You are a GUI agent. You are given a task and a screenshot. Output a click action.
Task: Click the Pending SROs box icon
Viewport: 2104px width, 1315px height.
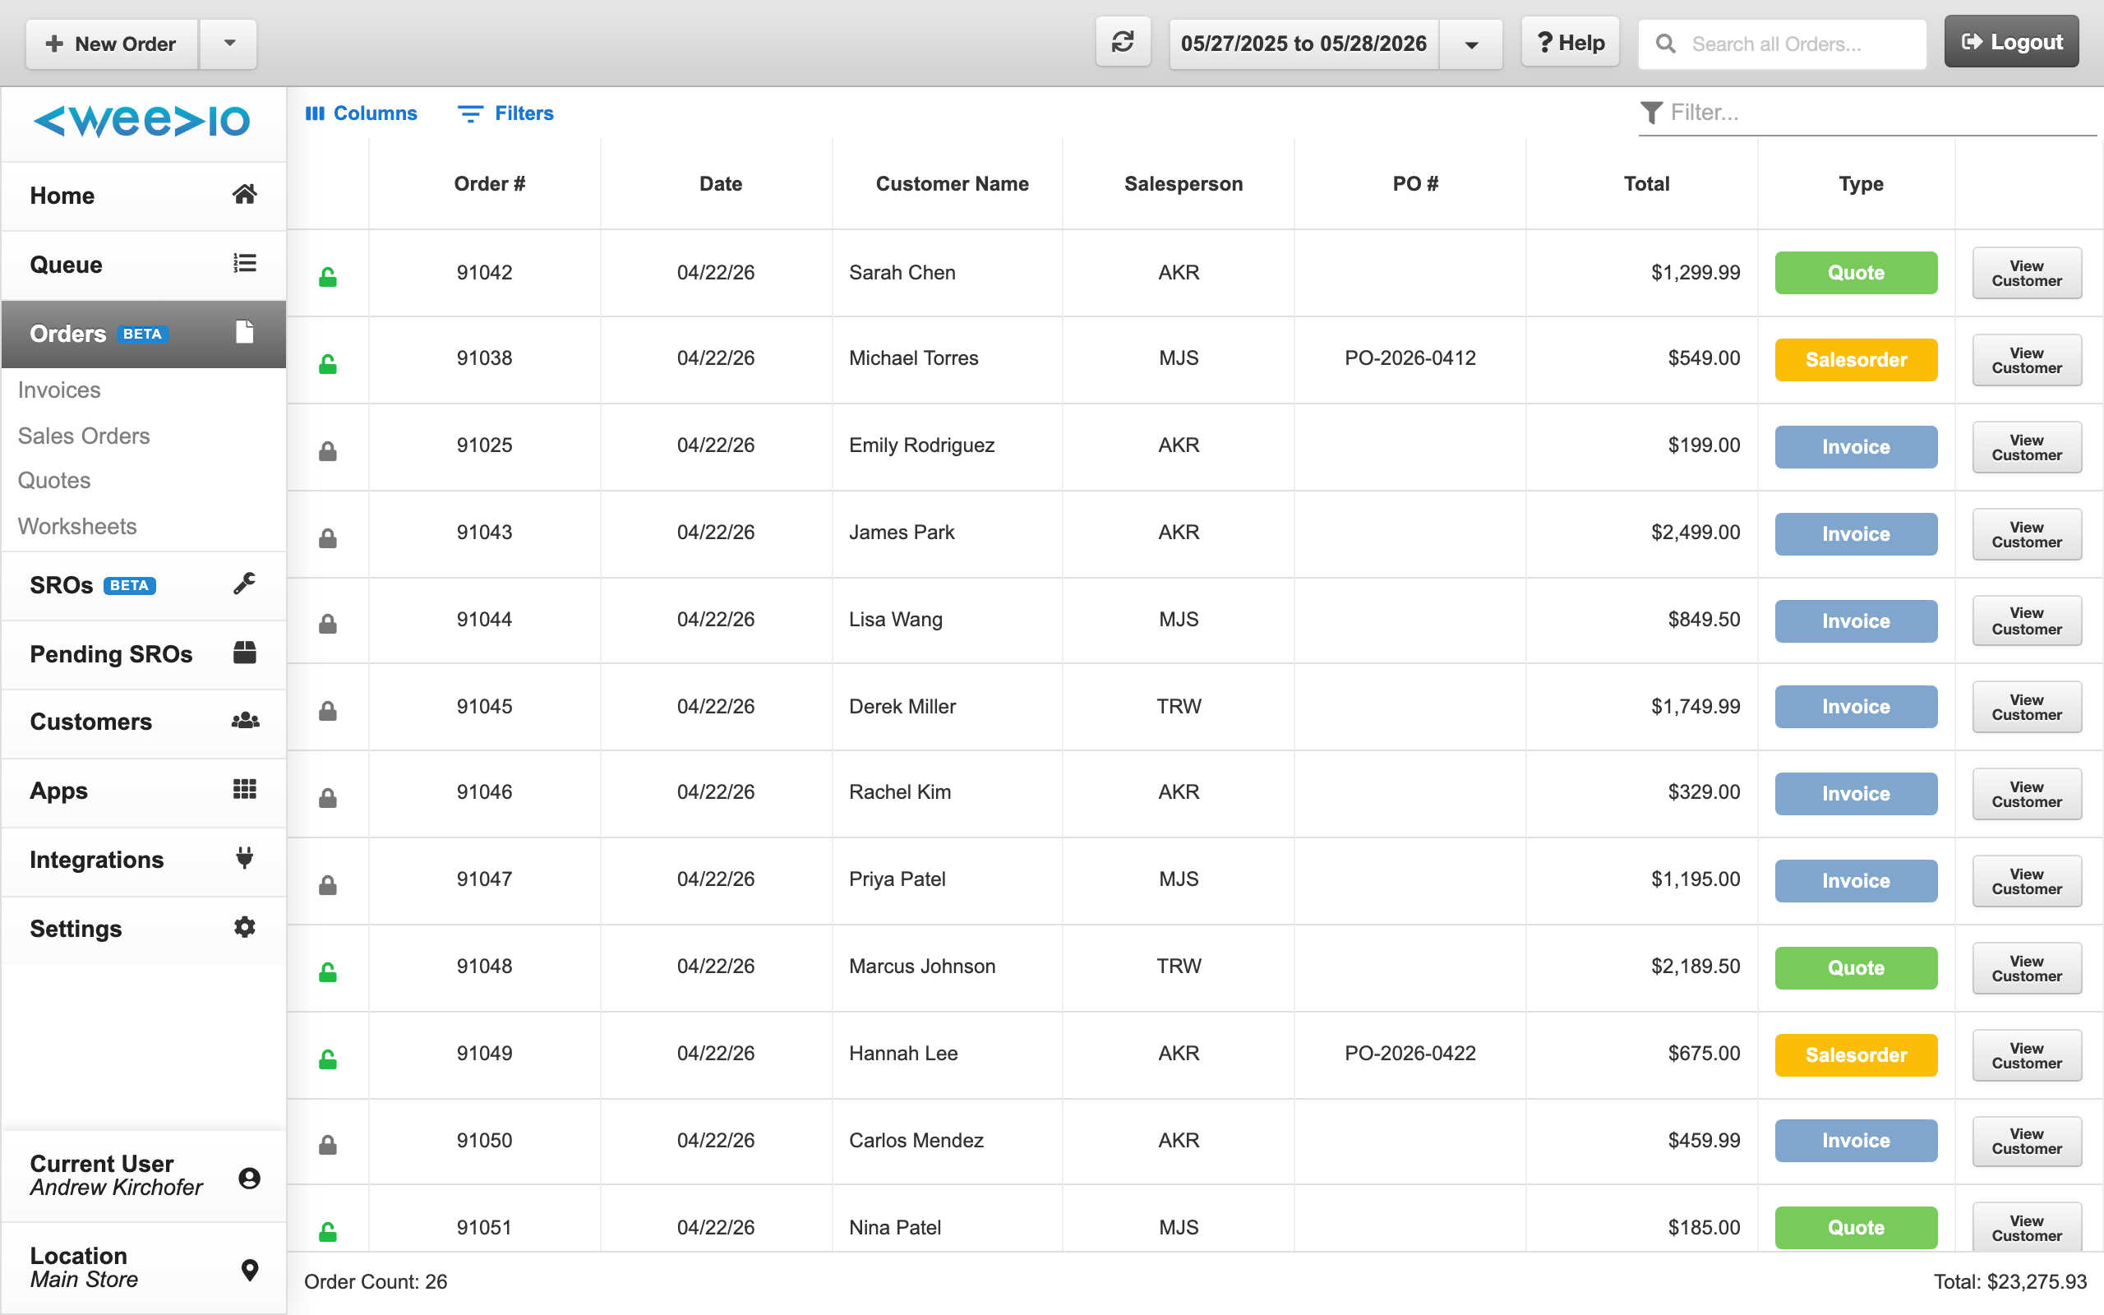click(244, 653)
